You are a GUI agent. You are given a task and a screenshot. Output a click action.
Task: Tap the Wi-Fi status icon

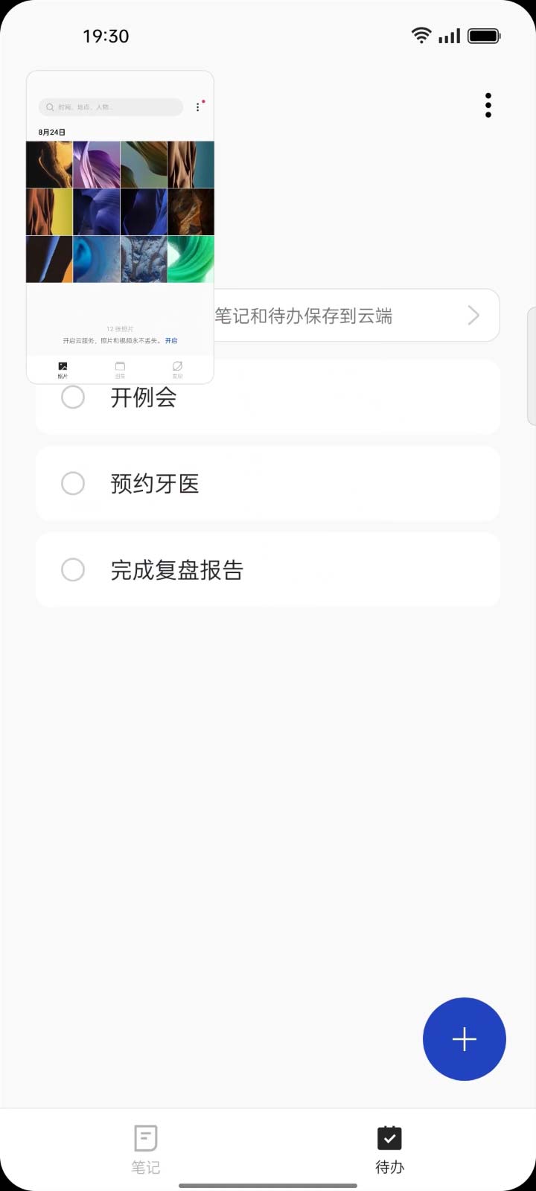[x=421, y=35]
